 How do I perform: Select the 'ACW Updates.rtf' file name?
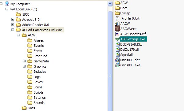point(133,34)
